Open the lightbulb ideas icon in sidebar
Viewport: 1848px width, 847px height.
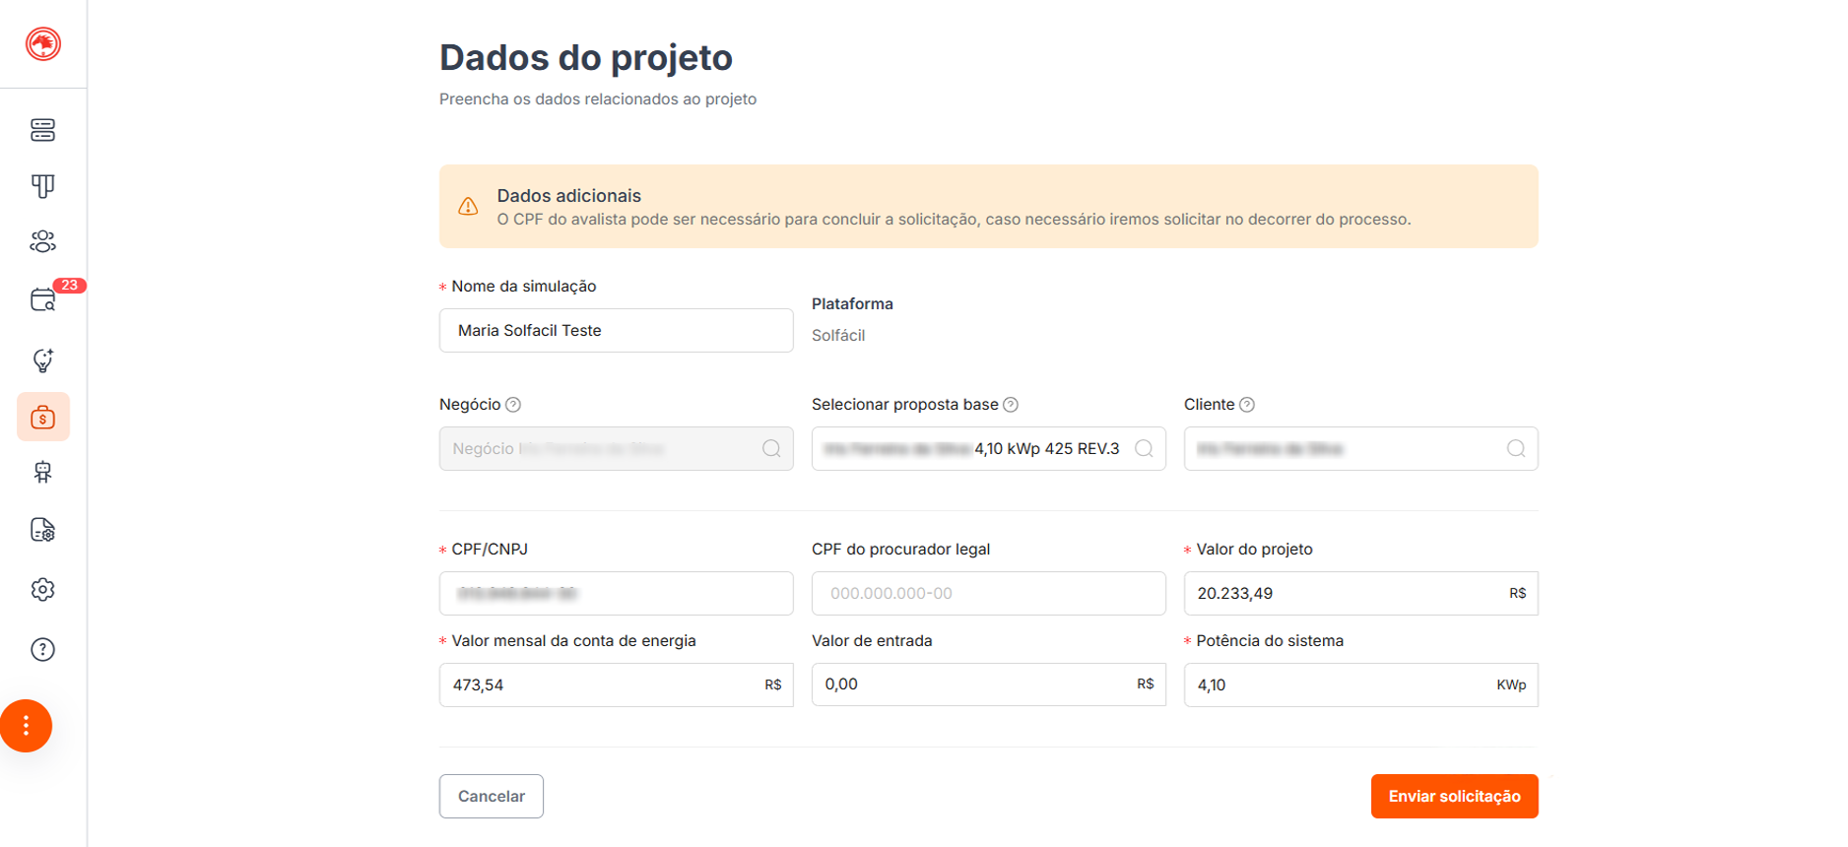coord(43,360)
